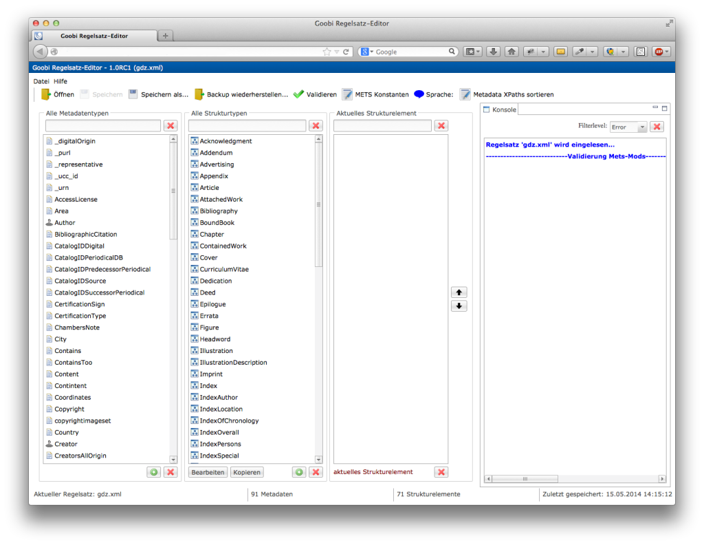Select Errata structure type
This screenshot has height=545, width=704.
coord(209,316)
